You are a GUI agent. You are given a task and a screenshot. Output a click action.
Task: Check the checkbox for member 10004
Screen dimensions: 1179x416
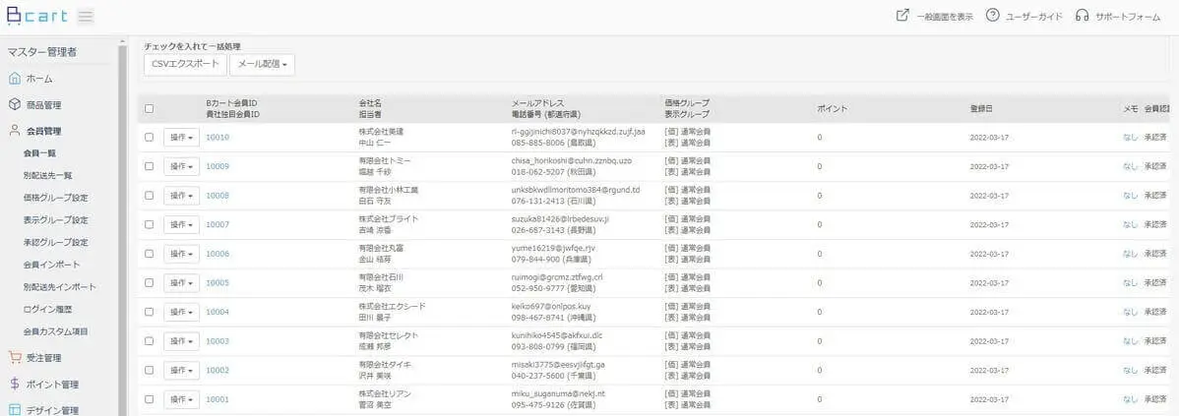coord(149,312)
